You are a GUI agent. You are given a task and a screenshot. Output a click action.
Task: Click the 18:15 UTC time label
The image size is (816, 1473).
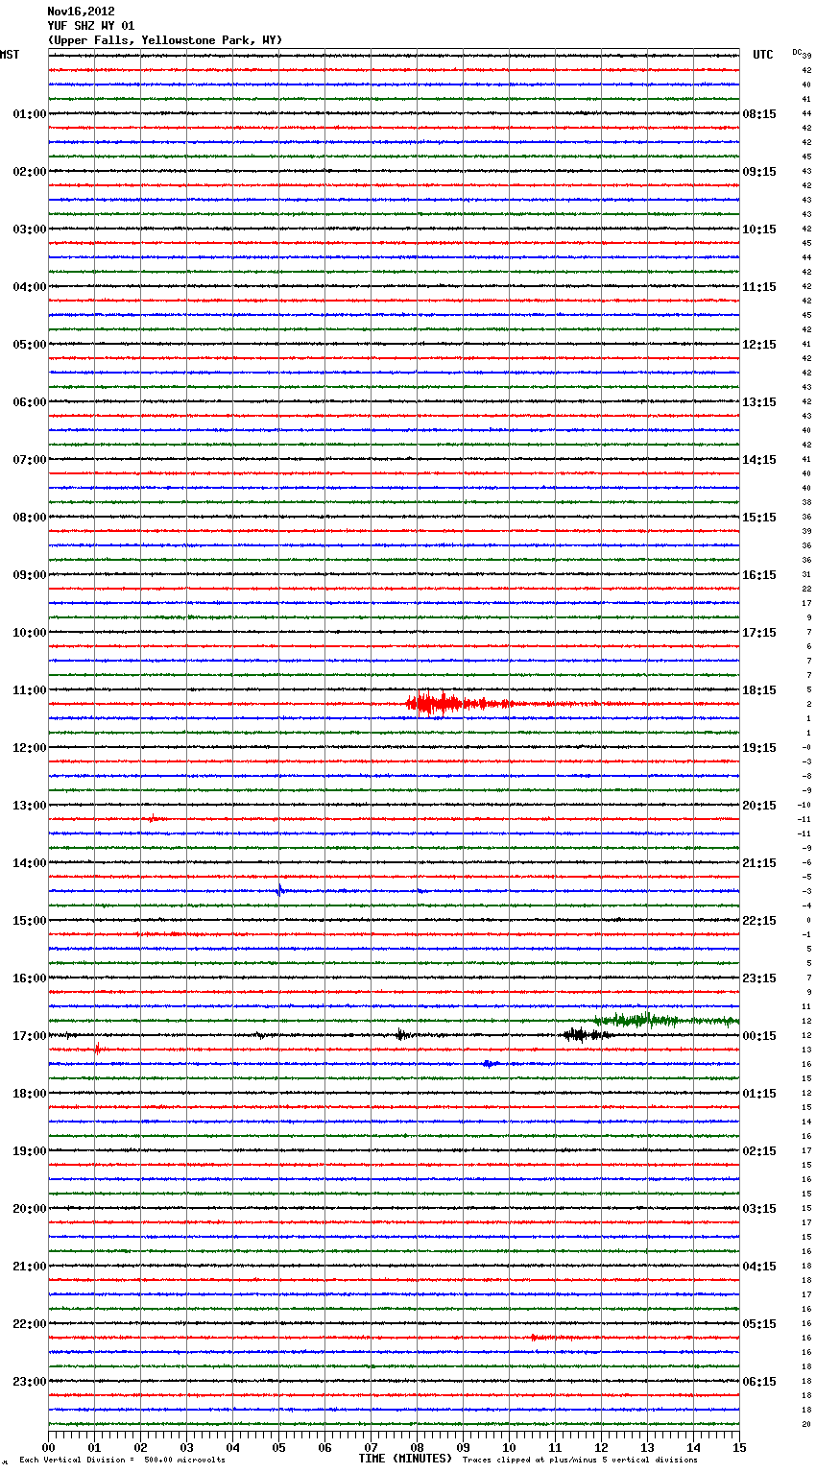(759, 690)
